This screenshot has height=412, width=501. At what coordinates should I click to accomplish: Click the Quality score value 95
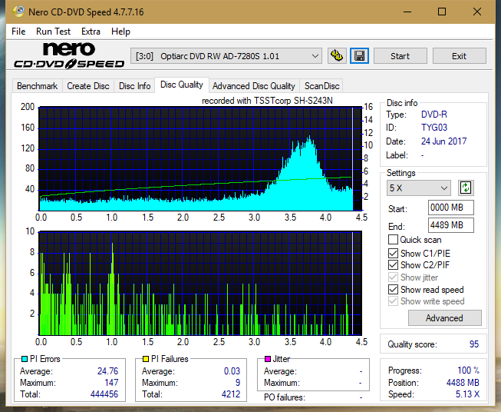pos(474,344)
